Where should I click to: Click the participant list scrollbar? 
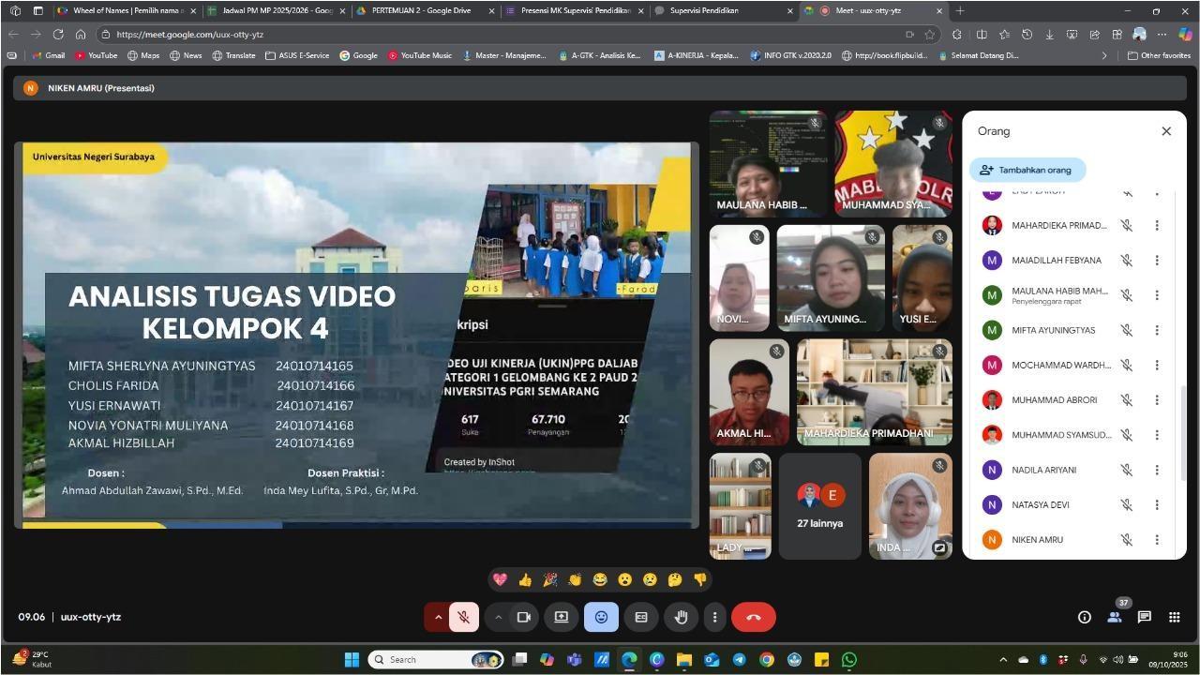point(1182,422)
